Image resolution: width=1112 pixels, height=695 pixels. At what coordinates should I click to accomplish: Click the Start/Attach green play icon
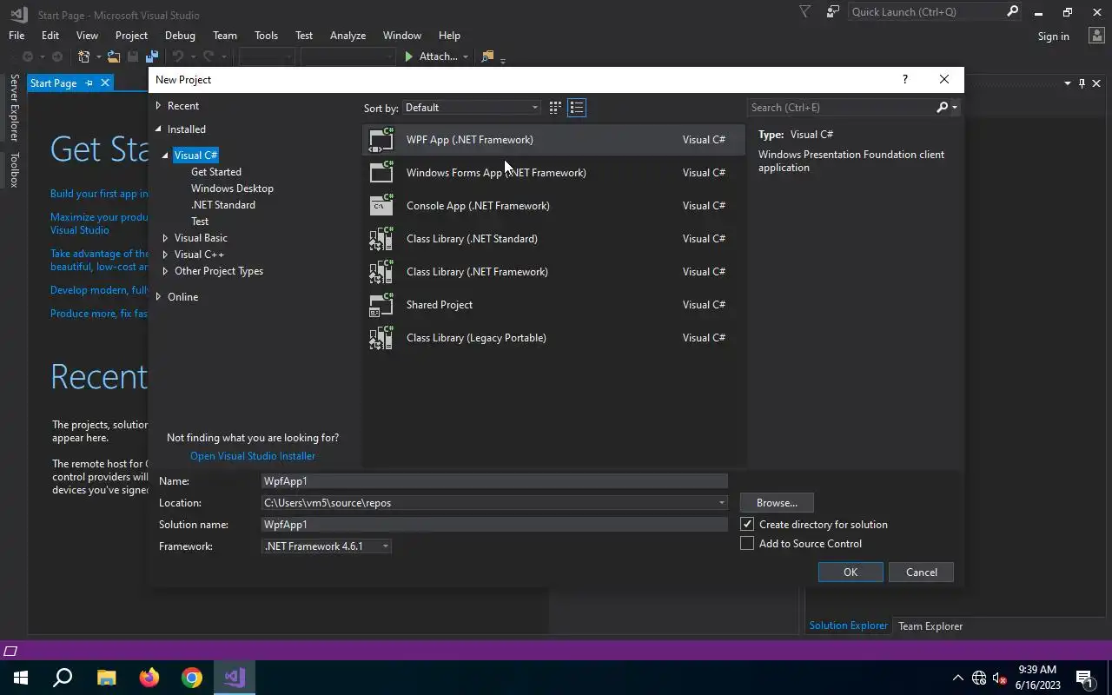tap(408, 56)
